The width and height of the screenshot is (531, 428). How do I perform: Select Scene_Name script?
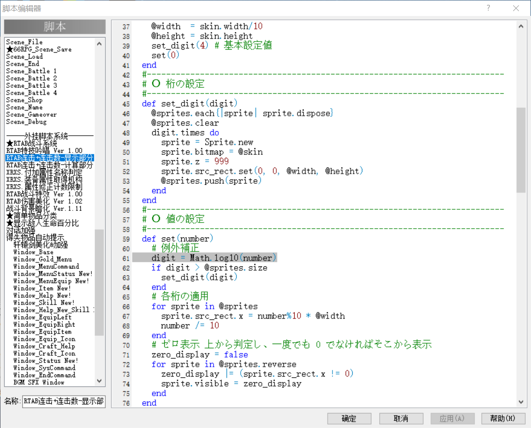(24, 107)
